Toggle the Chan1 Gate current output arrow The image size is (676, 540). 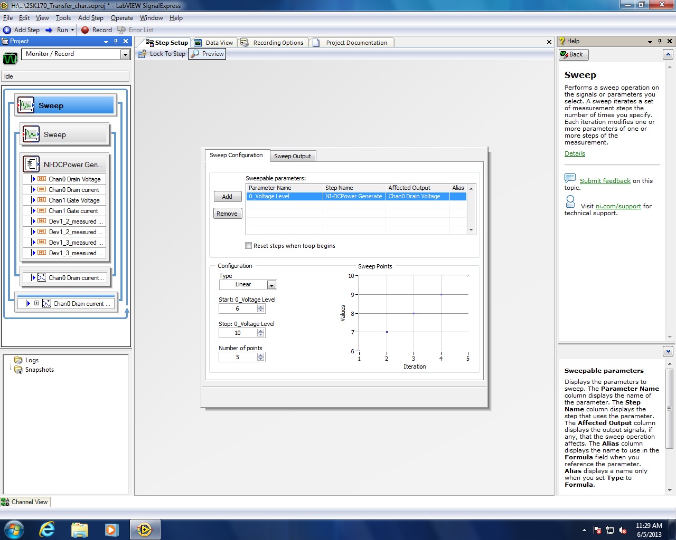(33, 211)
